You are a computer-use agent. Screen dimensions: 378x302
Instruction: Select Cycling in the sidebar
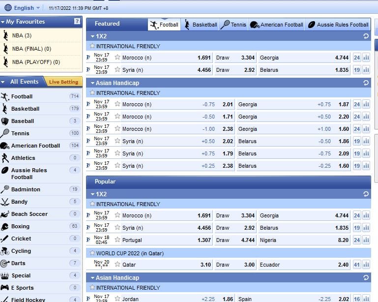pyautogui.click(x=40, y=251)
